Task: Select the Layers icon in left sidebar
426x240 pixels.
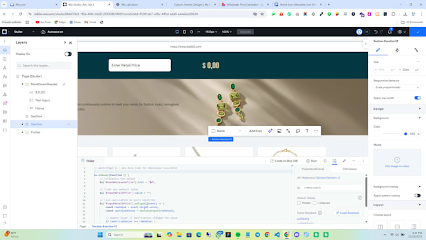Action: [5, 50]
